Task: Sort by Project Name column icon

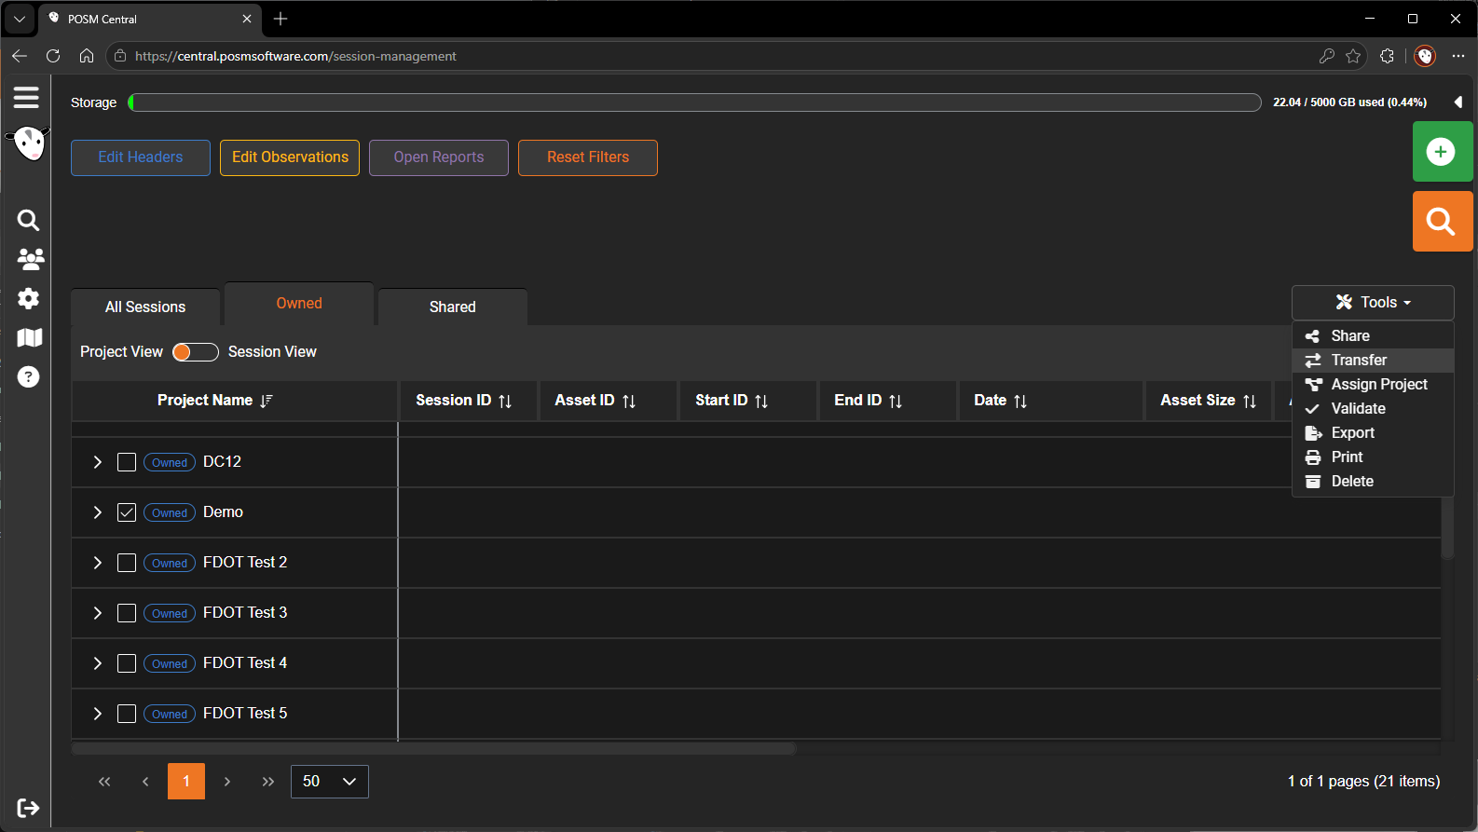Action: 267,401
